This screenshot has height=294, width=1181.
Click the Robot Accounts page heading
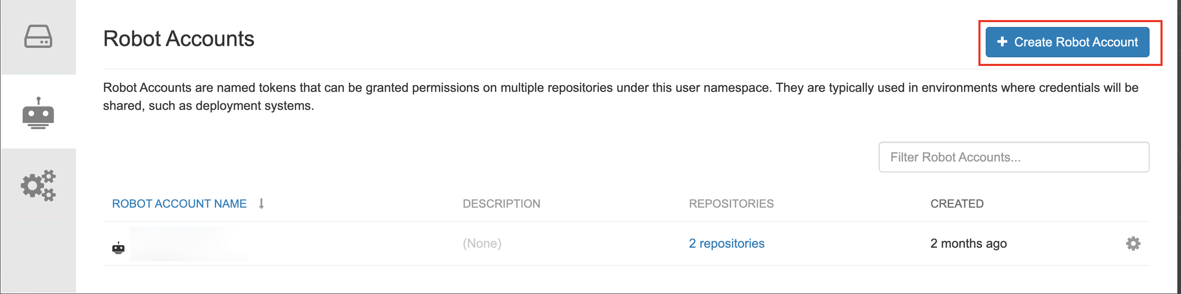pyautogui.click(x=178, y=39)
